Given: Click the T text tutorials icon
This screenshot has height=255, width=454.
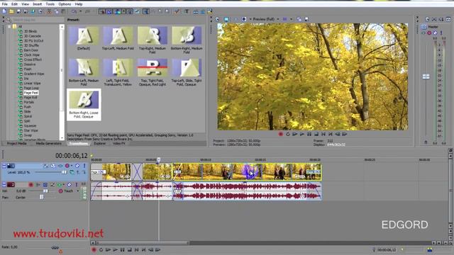Looking at the screenshot, I should point(187,11).
